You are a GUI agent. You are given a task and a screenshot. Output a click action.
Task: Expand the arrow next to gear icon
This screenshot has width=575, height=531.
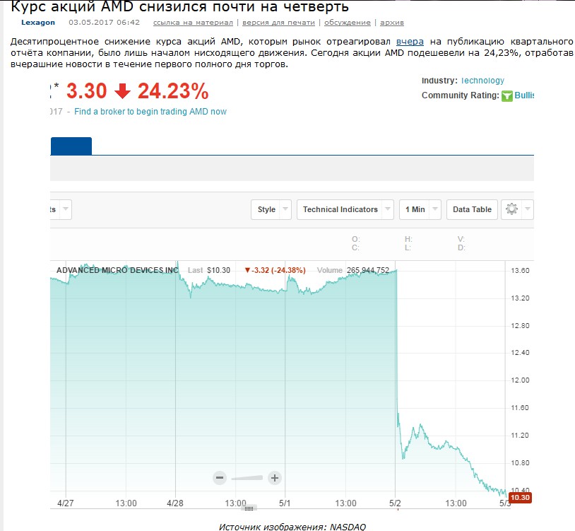pos(527,209)
